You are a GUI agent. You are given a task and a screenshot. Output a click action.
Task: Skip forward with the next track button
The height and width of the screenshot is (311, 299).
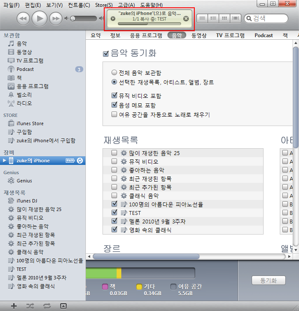point(56,19)
